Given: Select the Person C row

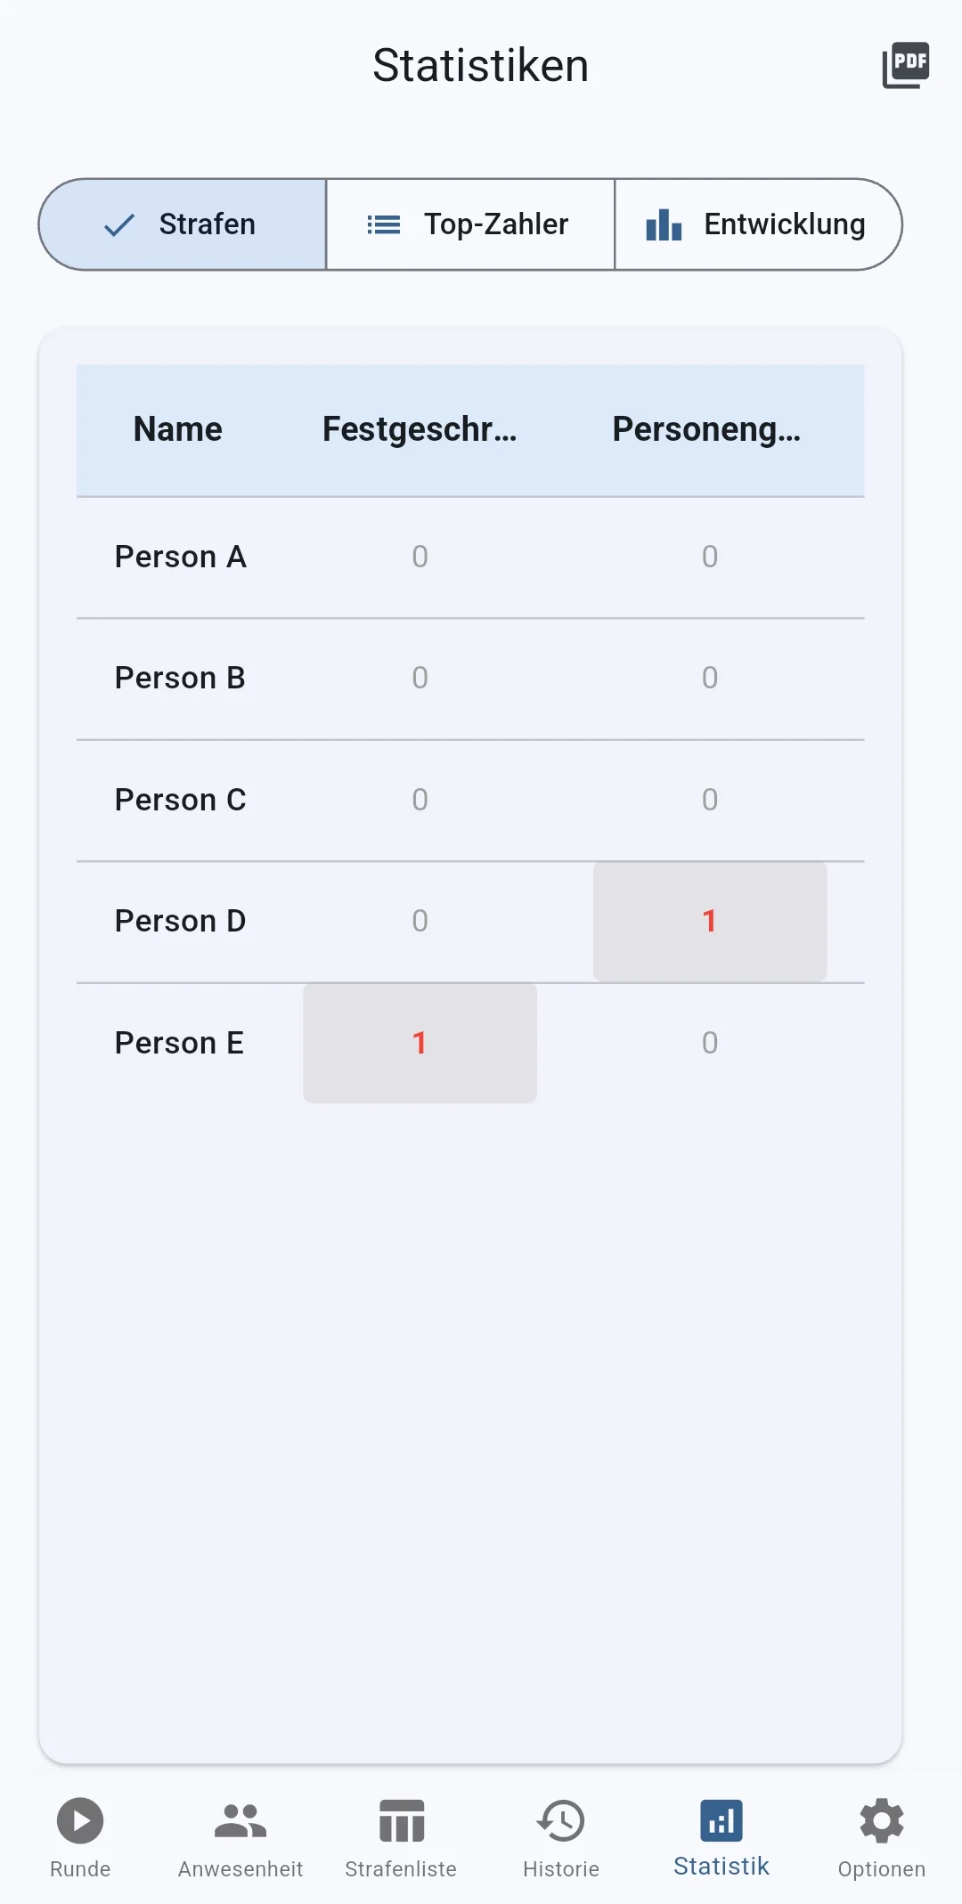Looking at the screenshot, I should click(470, 800).
